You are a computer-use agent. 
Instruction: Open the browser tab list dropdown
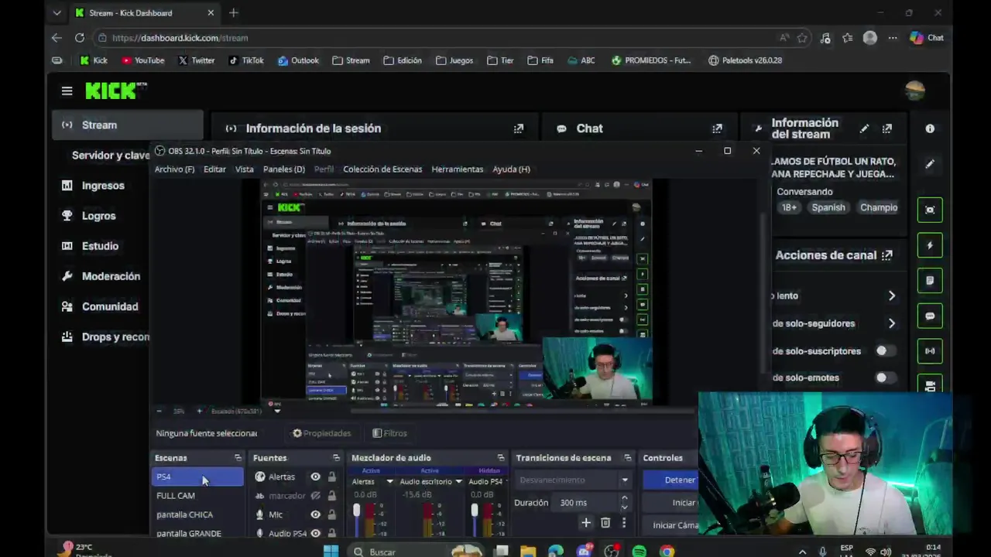point(57,13)
